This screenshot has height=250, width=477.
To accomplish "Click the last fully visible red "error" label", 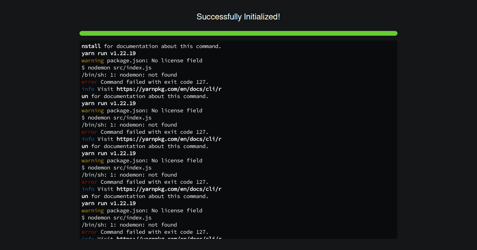I will point(89,232).
